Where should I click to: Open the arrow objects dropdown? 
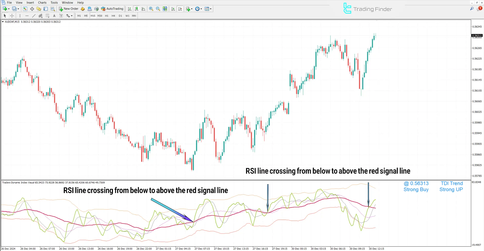[71, 16]
